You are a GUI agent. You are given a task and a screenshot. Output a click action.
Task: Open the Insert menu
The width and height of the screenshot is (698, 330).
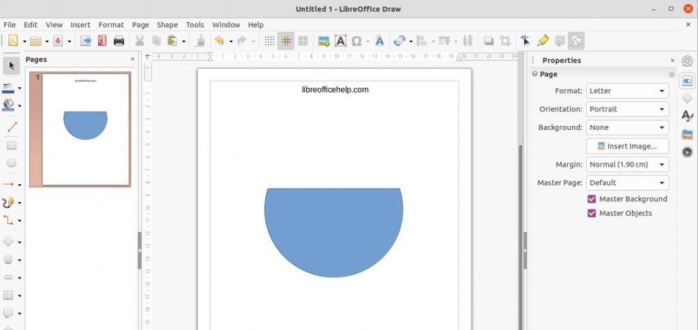80,25
